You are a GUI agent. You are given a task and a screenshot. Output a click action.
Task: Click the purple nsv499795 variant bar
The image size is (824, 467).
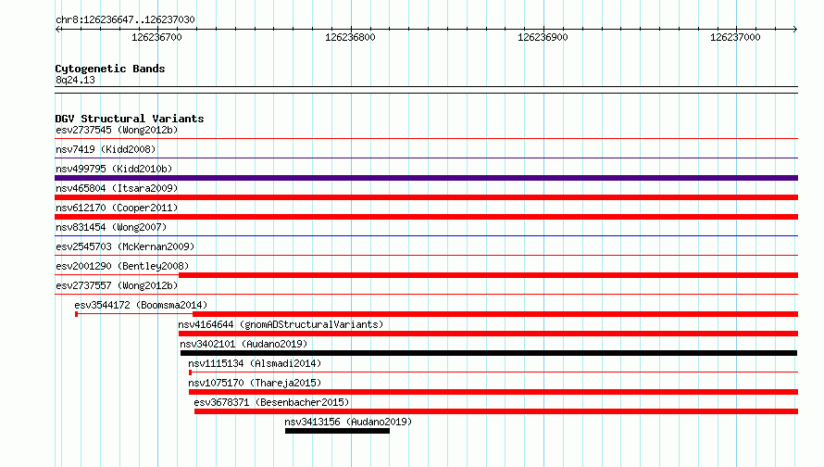click(426, 178)
